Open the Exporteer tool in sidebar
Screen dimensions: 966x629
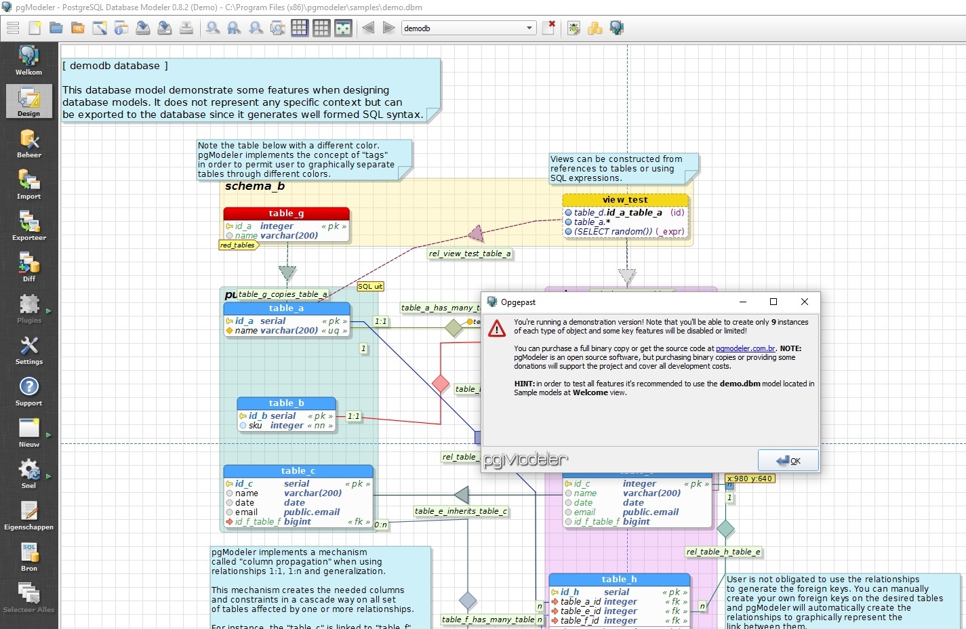coord(28,226)
